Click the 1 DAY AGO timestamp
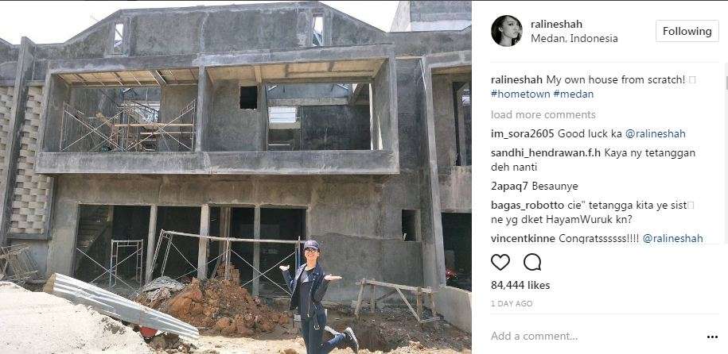 coord(512,304)
